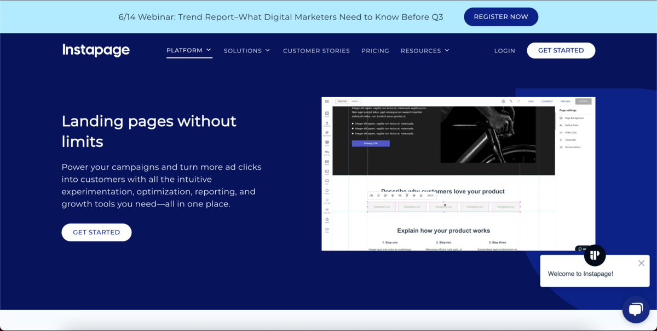
Task: Click the top-left menu icon of editor preview
Action: click(327, 102)
